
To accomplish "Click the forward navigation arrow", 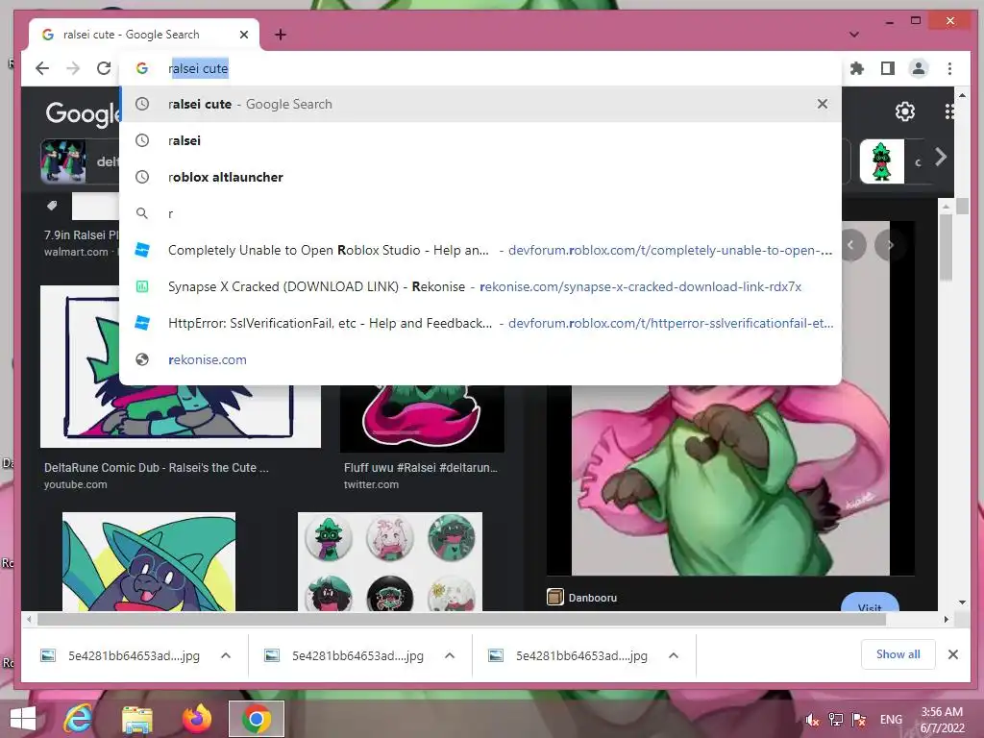I will pyautogui.click(x=73, y=68).
